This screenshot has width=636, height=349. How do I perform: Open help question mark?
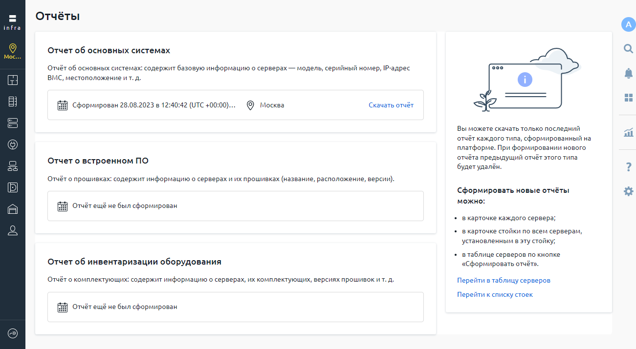tap(629, 167)
